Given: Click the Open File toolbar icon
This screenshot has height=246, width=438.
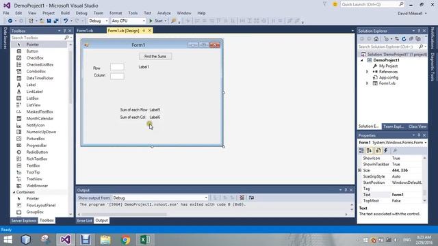Looking at the screenshot, I should tap(42, 21).
